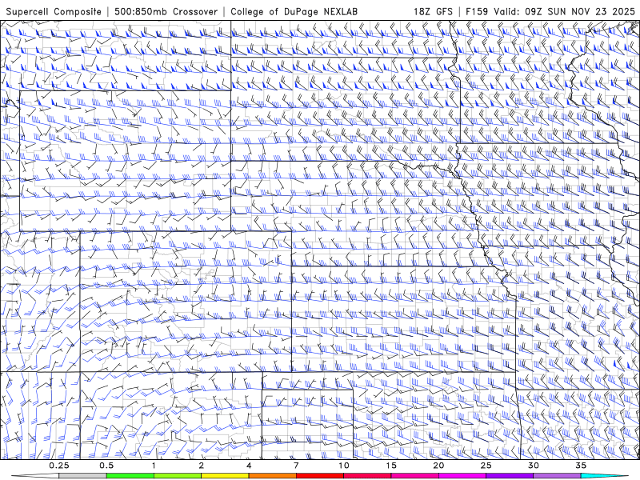This screenshot has width=640, height=480.
Task: Click the "F159 Valid: 09Z SUN NOV 23 2025" text
Action: 550,11
